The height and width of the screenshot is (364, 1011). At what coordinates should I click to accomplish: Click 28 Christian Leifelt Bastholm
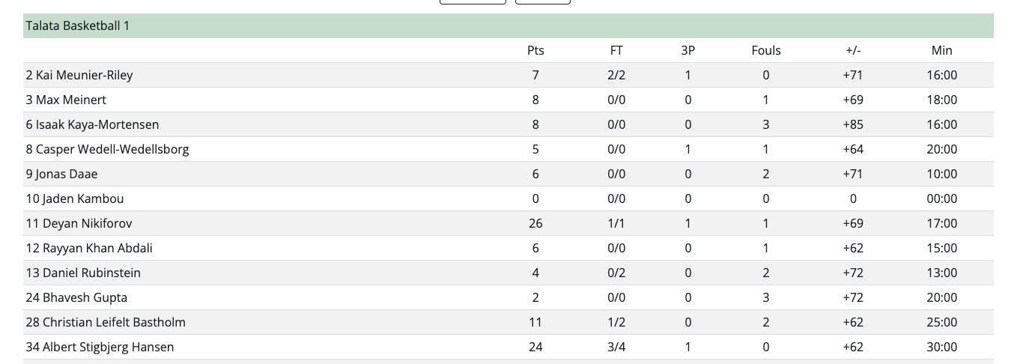(x=106, y=322)
